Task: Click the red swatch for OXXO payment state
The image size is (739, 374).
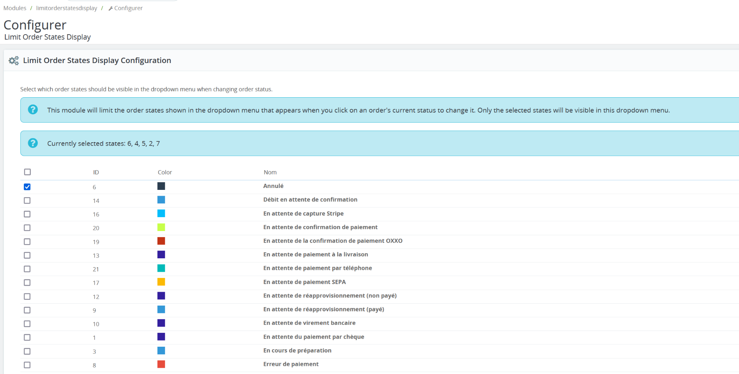Action: tap(161, 241)
